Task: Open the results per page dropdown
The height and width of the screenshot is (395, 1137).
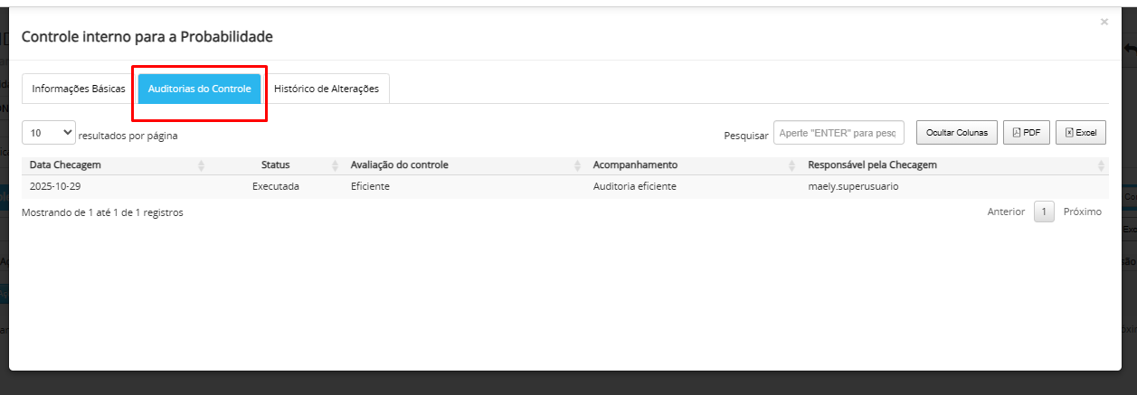Action: coord(49,133)
